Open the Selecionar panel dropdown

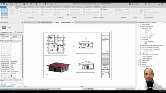point(4,17)
